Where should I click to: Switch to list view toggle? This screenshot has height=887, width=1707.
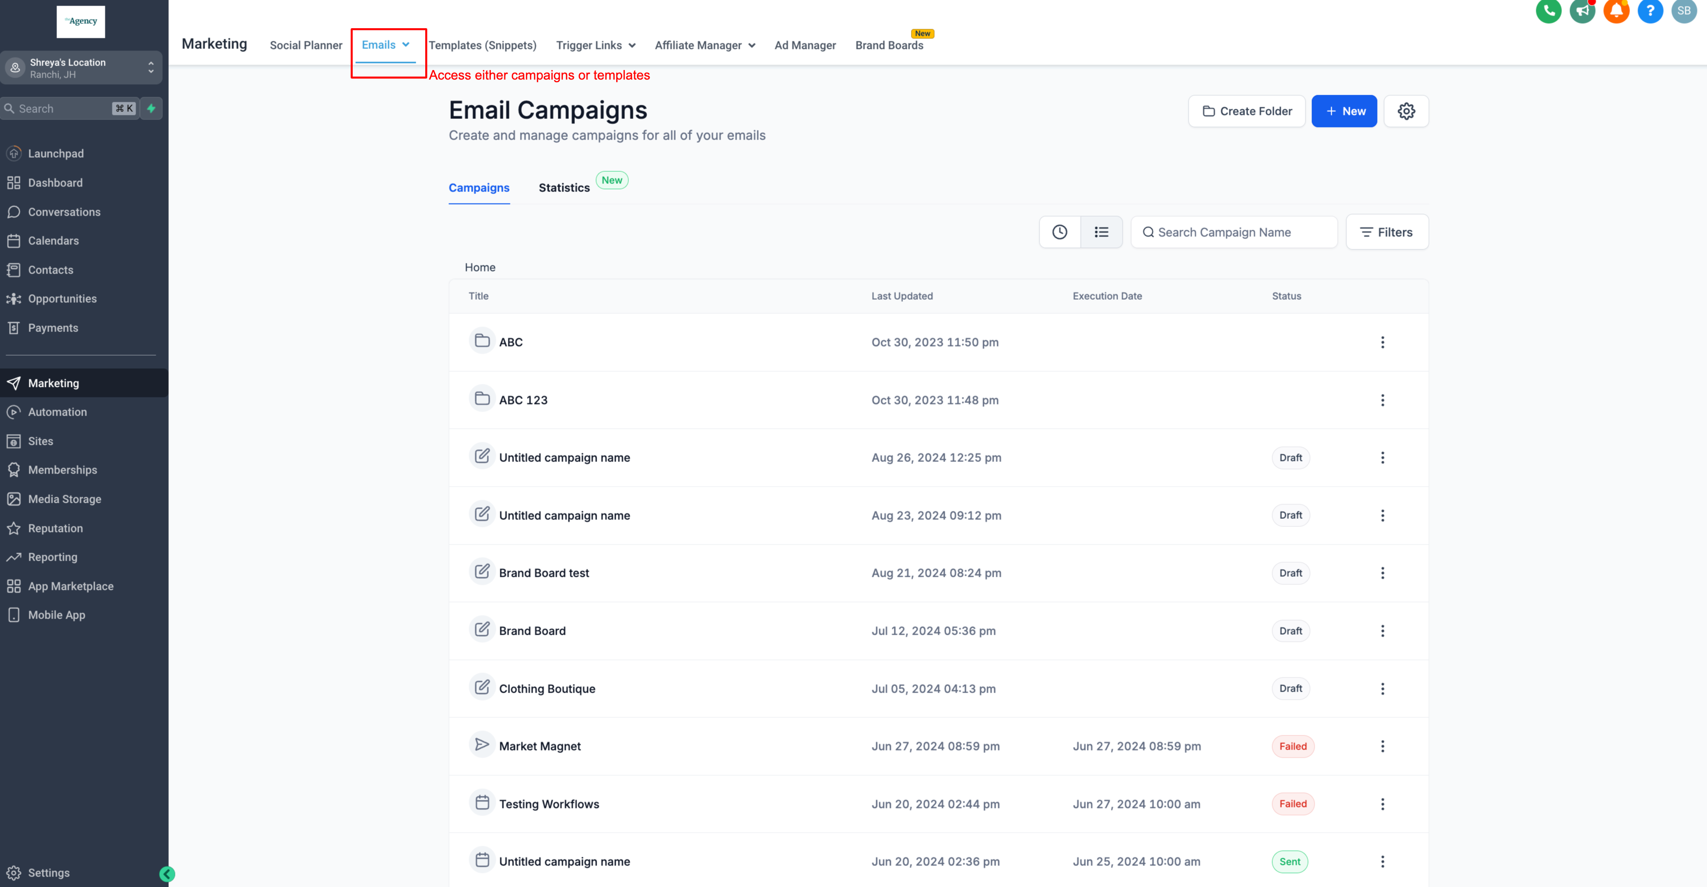click(1101, 232)
